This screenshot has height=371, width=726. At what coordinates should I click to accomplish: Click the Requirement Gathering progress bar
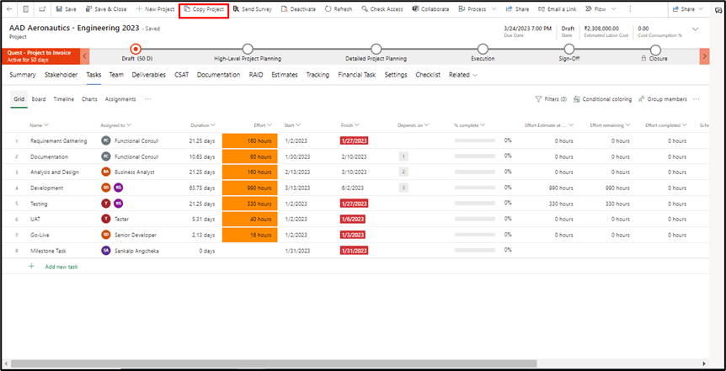[474, 140]
